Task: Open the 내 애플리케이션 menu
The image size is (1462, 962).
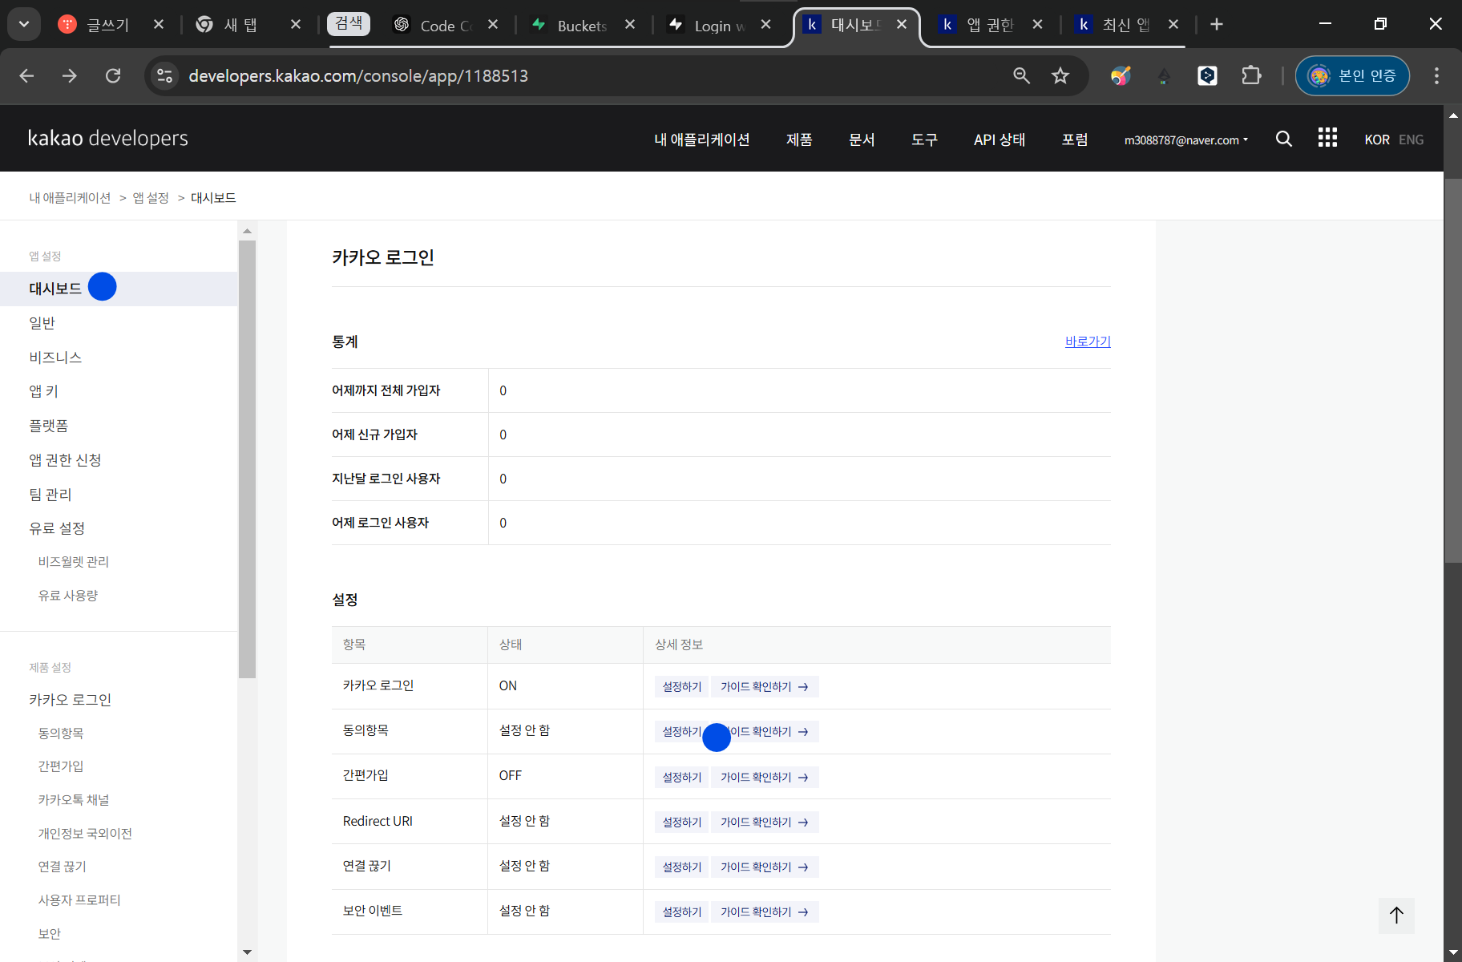Action: (x=701, y=139)
